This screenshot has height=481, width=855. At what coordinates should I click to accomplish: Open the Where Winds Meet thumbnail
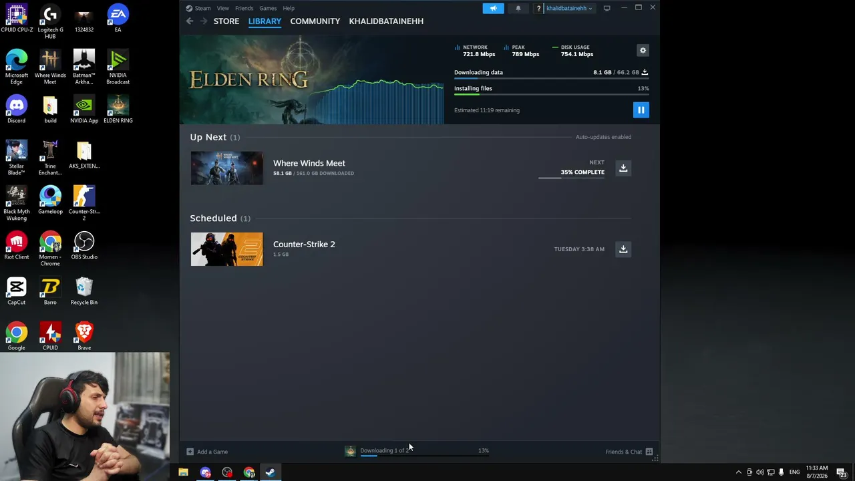227,168
